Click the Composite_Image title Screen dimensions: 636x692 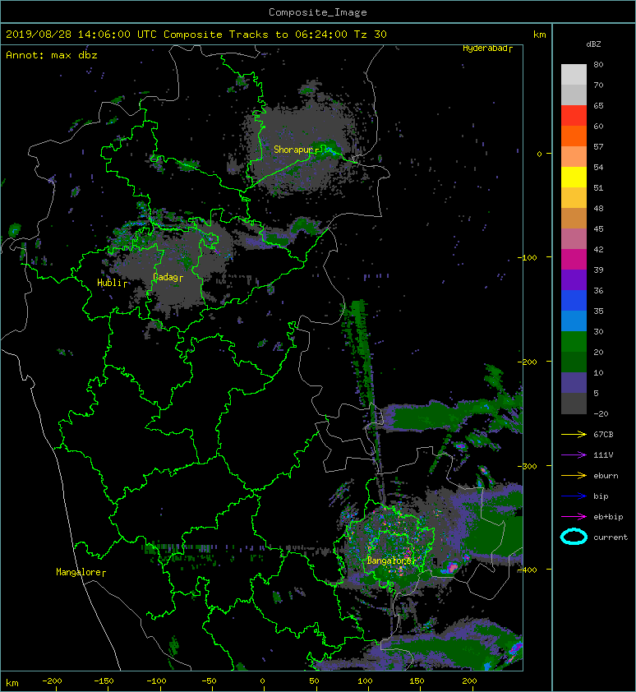coord(318,12)
